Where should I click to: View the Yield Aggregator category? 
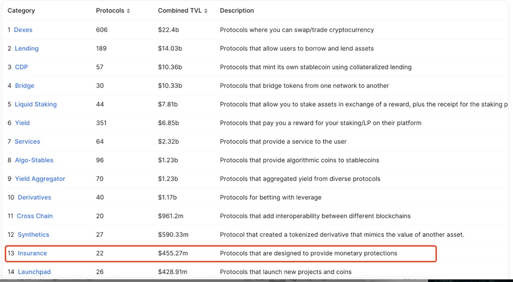(x=40, y=179)
